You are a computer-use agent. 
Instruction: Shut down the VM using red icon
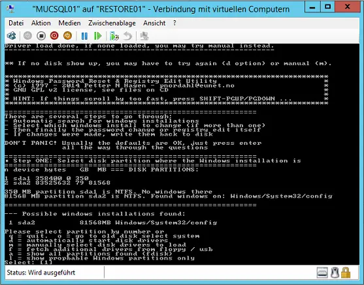click(x=54, y=36)
